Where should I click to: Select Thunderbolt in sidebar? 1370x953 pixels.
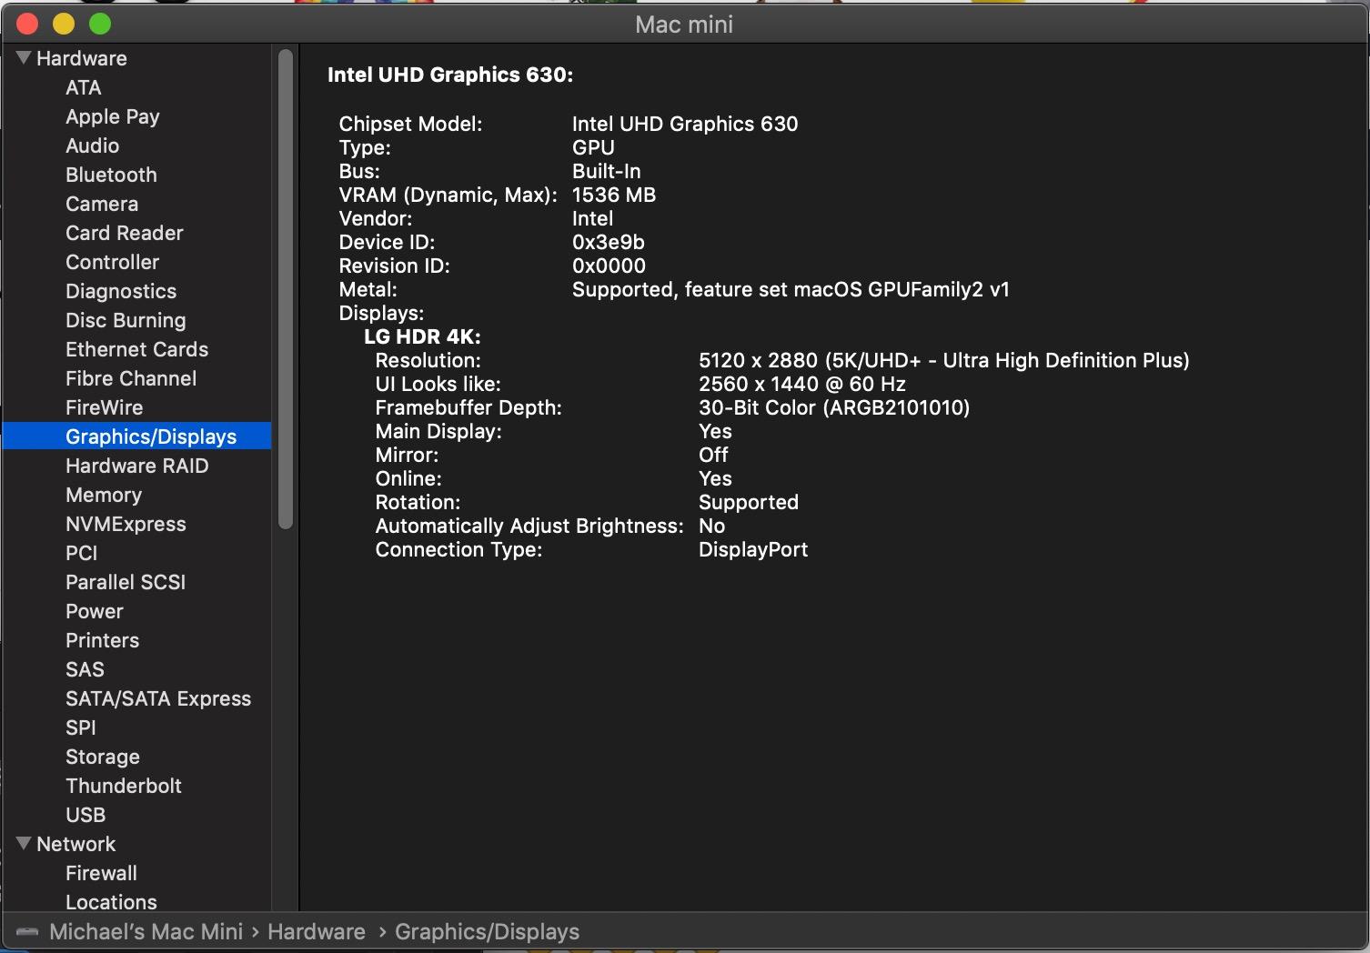(x=124, y=786)
